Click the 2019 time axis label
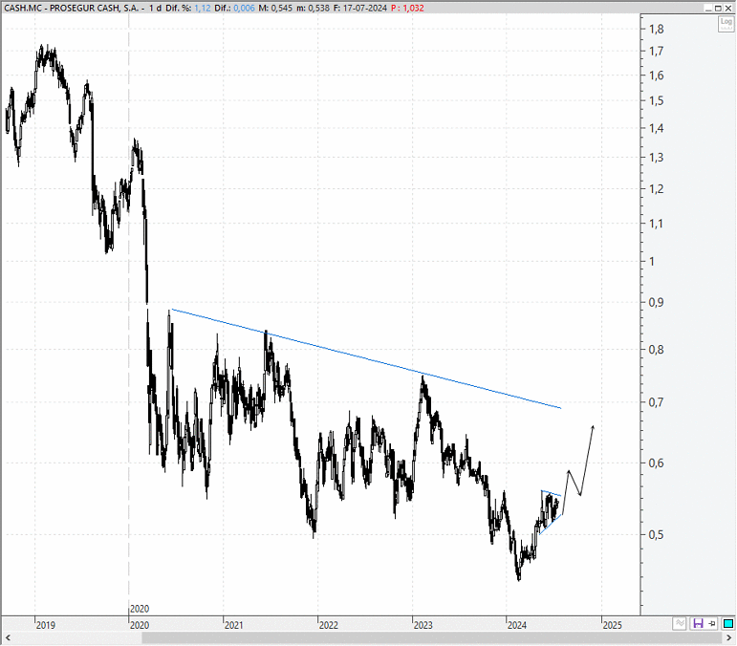The image size is (737, 646). [46, 625]
